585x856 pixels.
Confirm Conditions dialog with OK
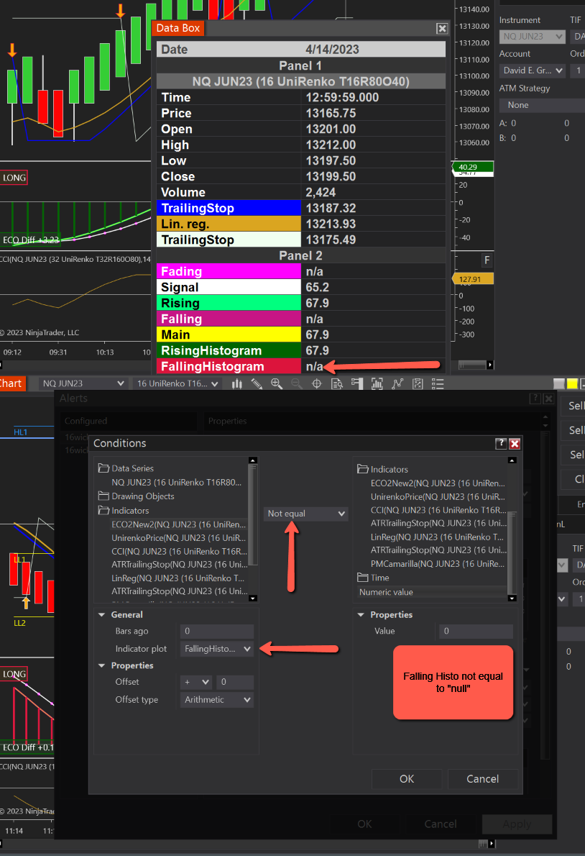point(407,779)
